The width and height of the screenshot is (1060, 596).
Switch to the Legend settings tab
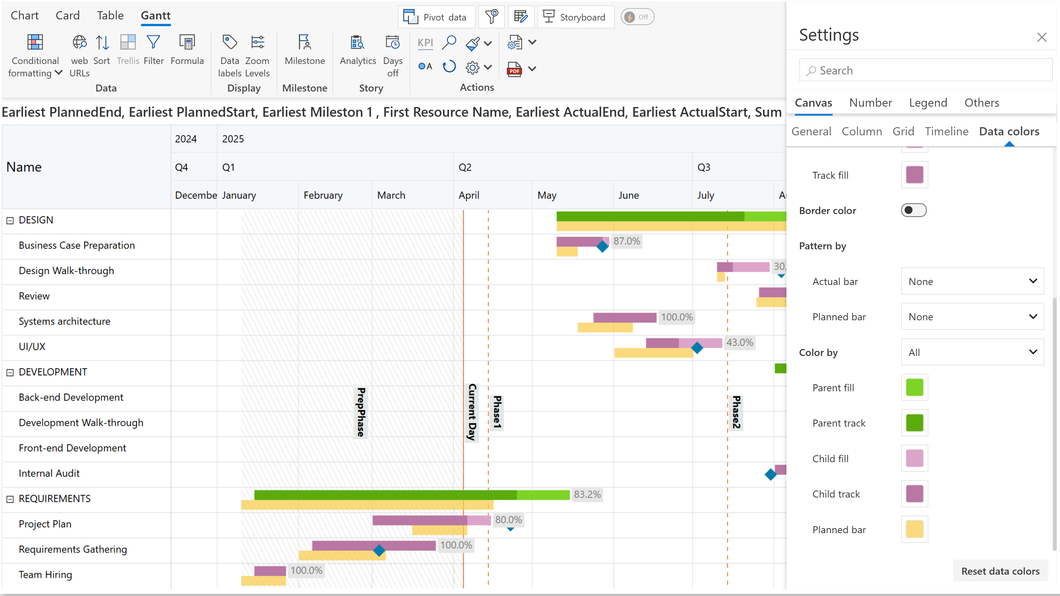point(928,102)
